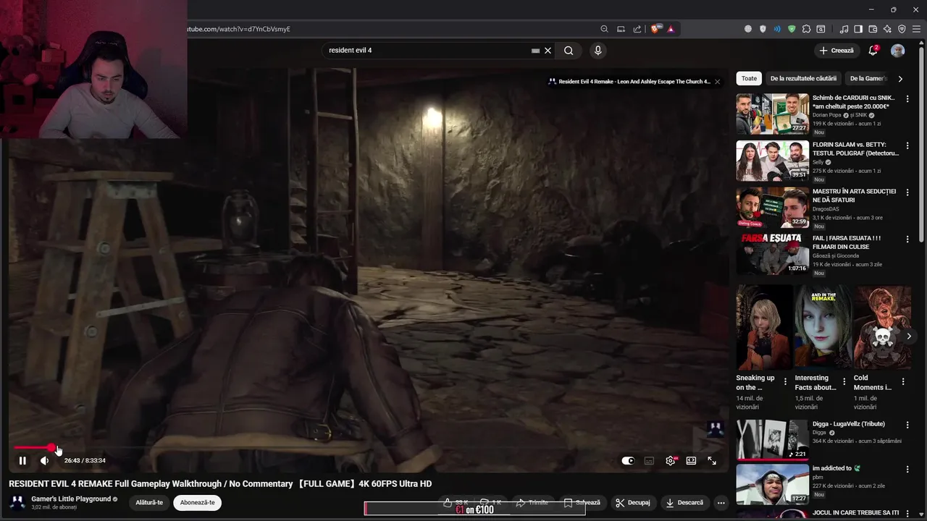Image resolution: width=927 pixels, height=521 pixels.
Task: Click the Alătură-te button
Action: 150,503
